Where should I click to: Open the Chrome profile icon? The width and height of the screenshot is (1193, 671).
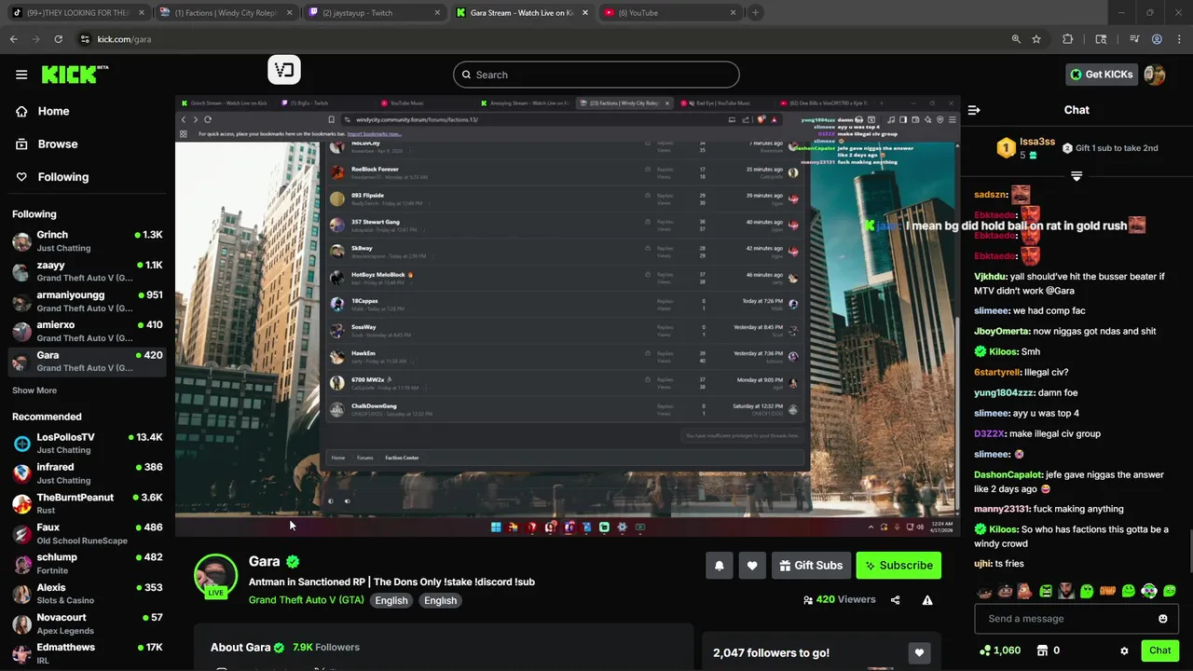1157,39
